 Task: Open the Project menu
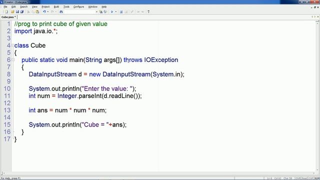45,6
